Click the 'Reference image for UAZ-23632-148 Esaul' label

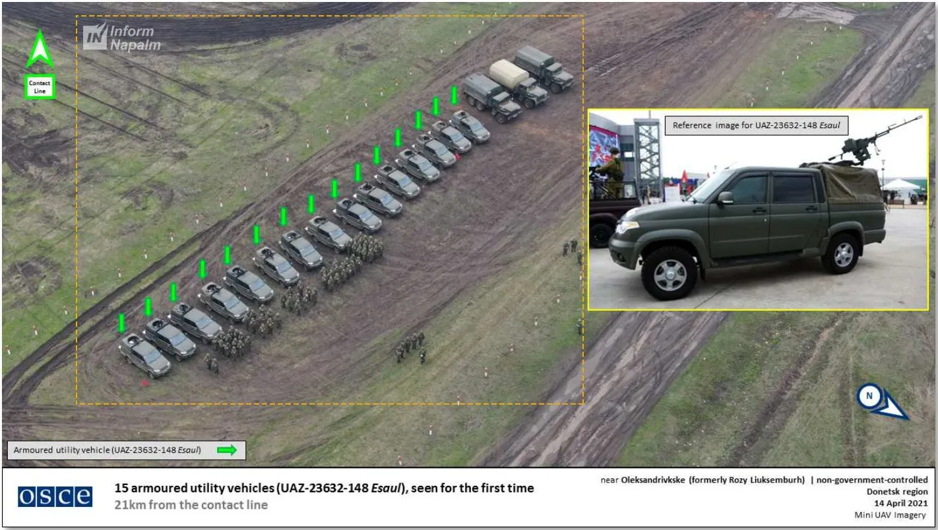tap(756, 125)
